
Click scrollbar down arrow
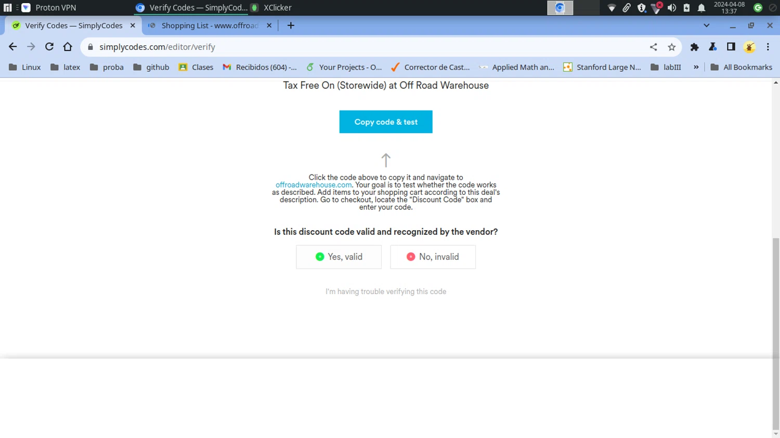776,434
